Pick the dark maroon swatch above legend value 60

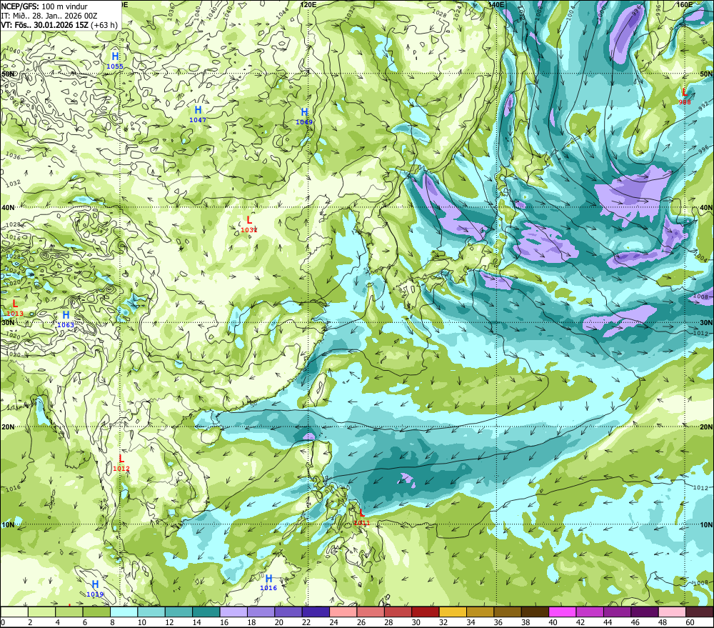click(699, 612)
